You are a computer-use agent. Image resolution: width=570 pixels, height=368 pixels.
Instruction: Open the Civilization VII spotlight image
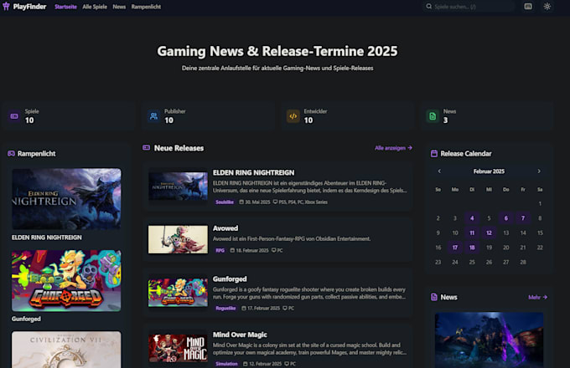(66, 350)
